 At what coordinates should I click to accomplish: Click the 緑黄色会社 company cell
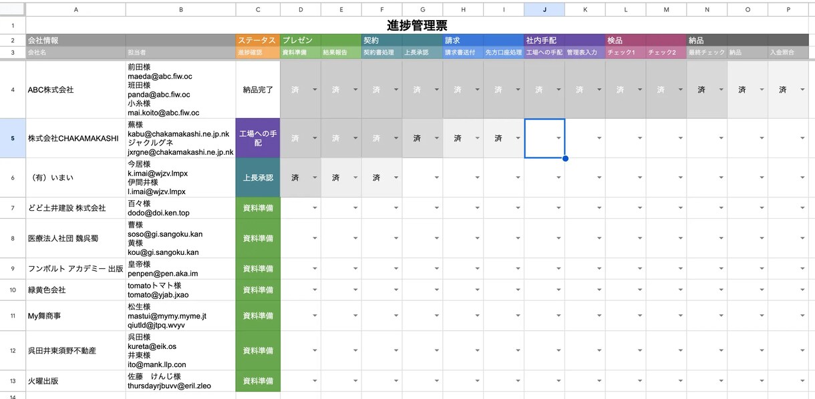pyautogui.click(x=75, y=290)
